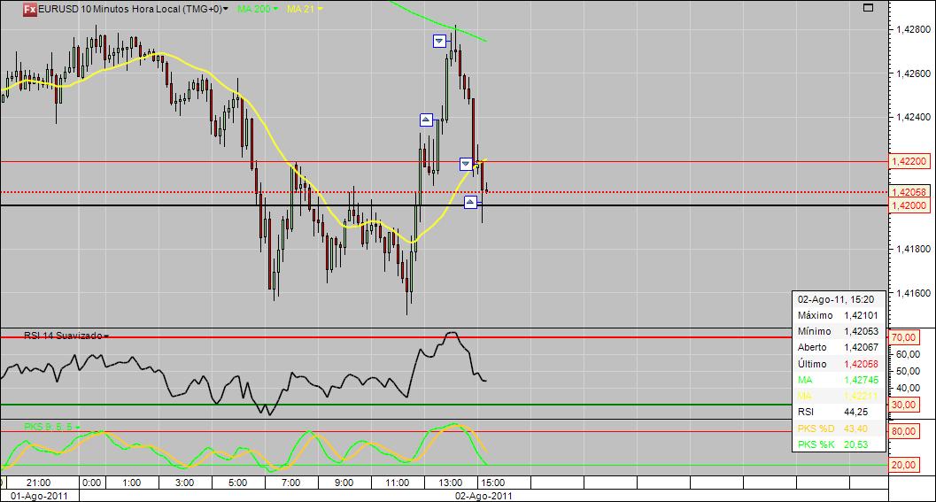936x502 pixels.
Task: Click the PKS %K value 20,53
Action: (x=856, y=444)
